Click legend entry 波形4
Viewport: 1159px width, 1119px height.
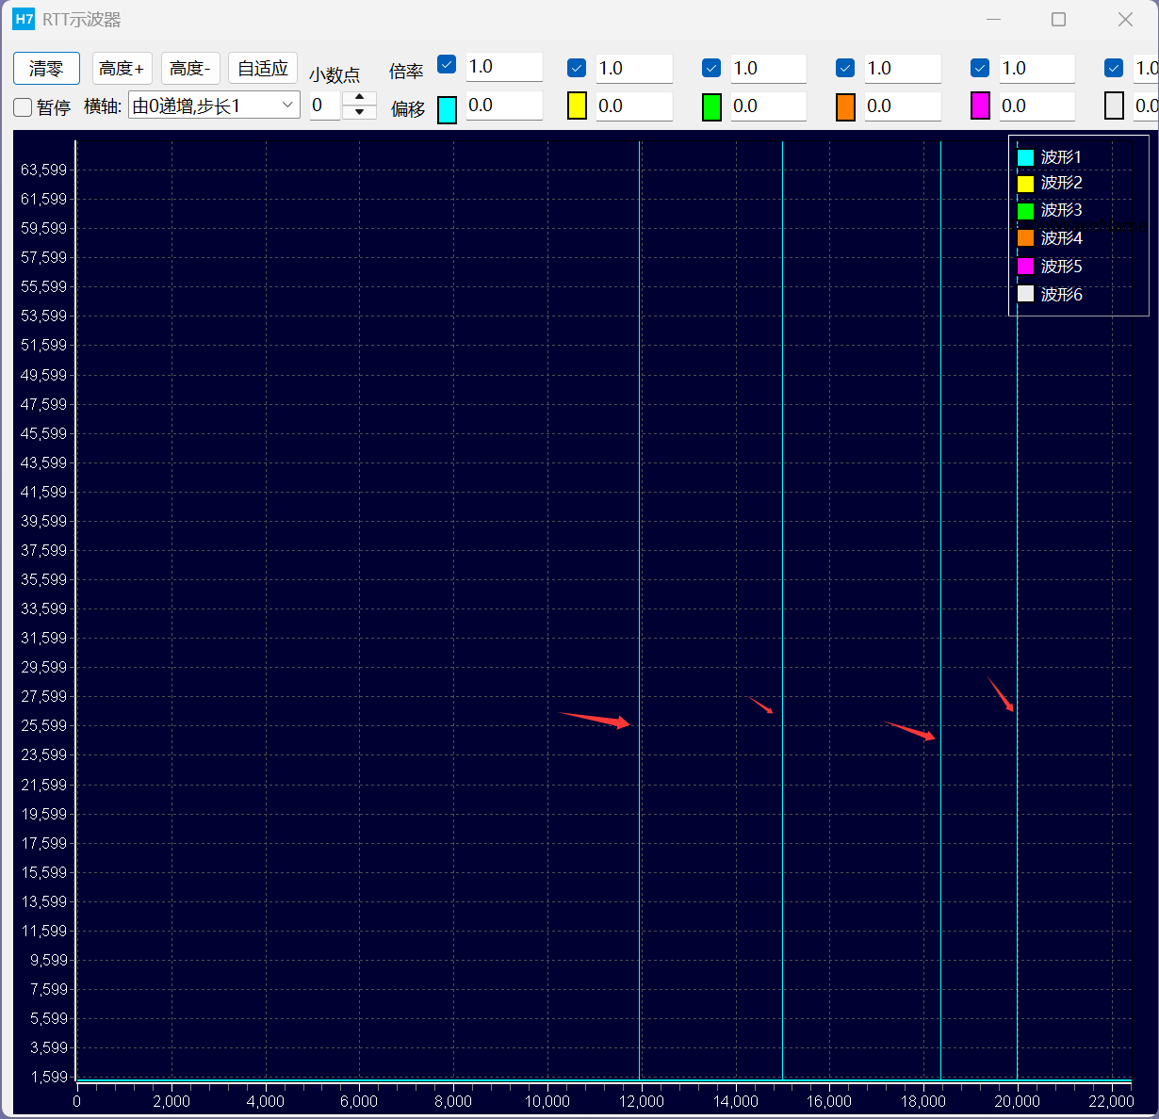pyautogui.click(x=1050, y=238)
